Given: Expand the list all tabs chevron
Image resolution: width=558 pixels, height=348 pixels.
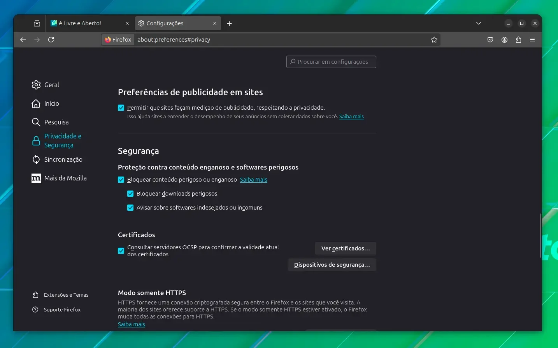Looking at the screenshot, I should pos(479,23).
